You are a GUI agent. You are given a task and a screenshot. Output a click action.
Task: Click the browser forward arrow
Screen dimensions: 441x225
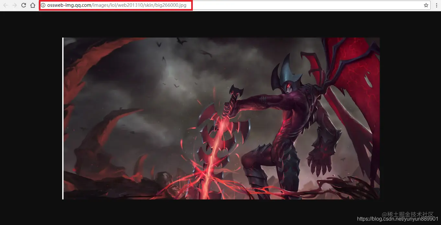pyautogui.click(x=14, y=5)
